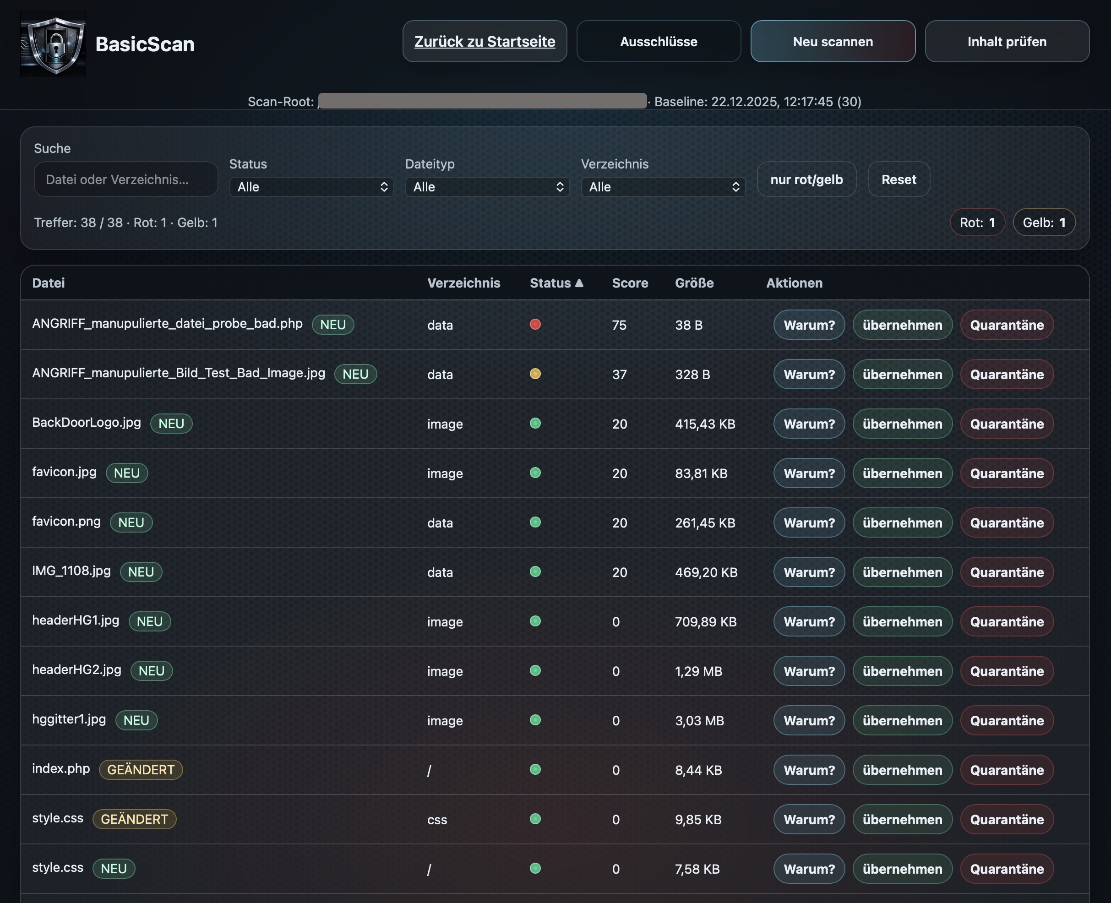Viewport: 1111px width, 903px height.
Task: Click the red status dot for ANGRIFF_manupulierte_datei_probe_bad.php
Action: pyautogui.click(x=535, y=325)
